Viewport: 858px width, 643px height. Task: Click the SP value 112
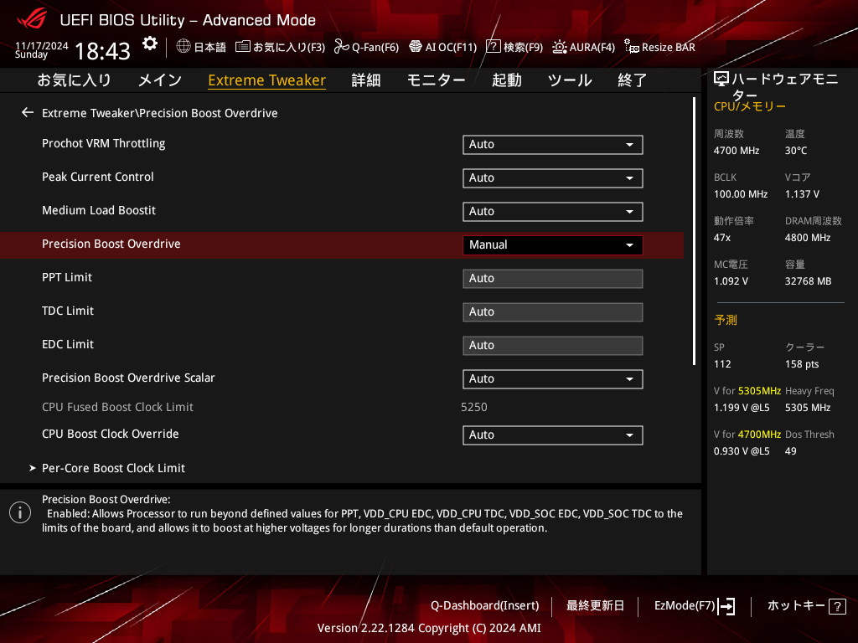point(722,364)
